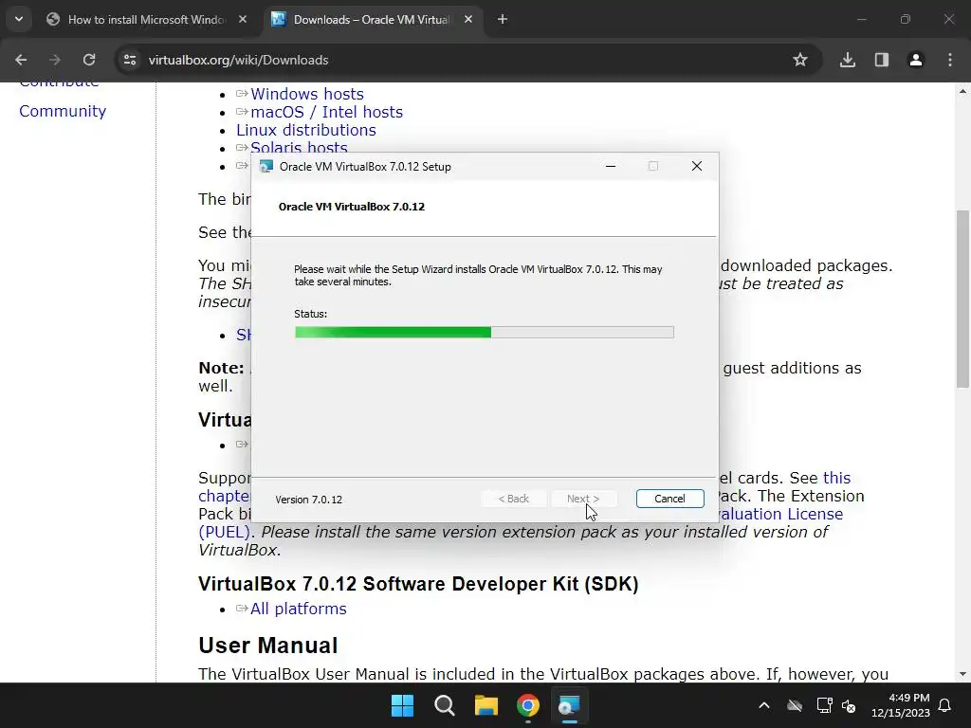The image size is (971, 728).
Task: Toggle the Chrome side panel
Action: pyautogui.click(x=881, y=60)
